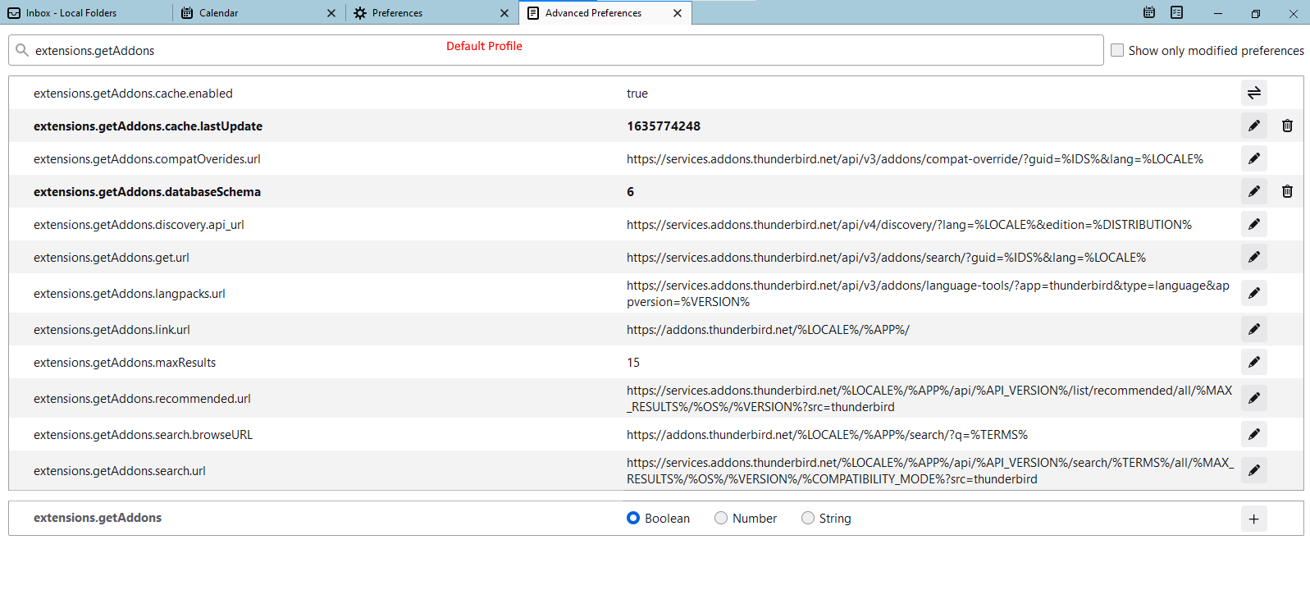The width and height of the screenshot is (1310, 590).
Task: Close the Advanced Preferences tab
Action: (678, 13)
